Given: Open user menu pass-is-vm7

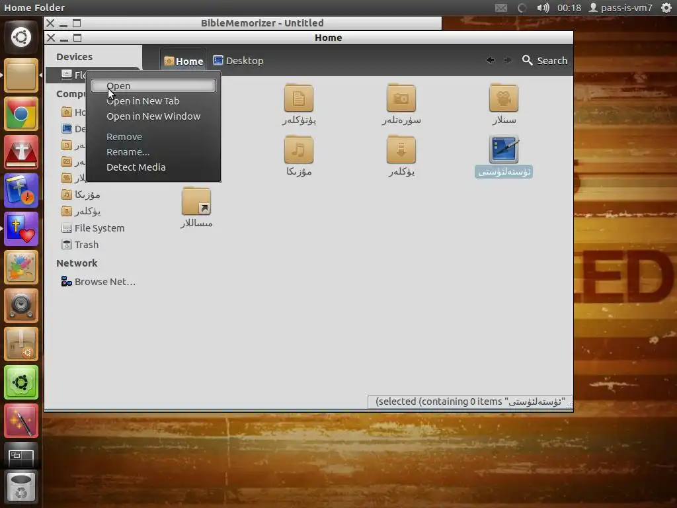Looking at the screenshot, I should click(x=621, y=8).
